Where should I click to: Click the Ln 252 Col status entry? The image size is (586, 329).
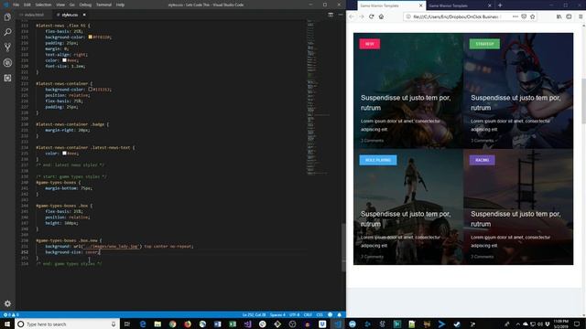254,314
